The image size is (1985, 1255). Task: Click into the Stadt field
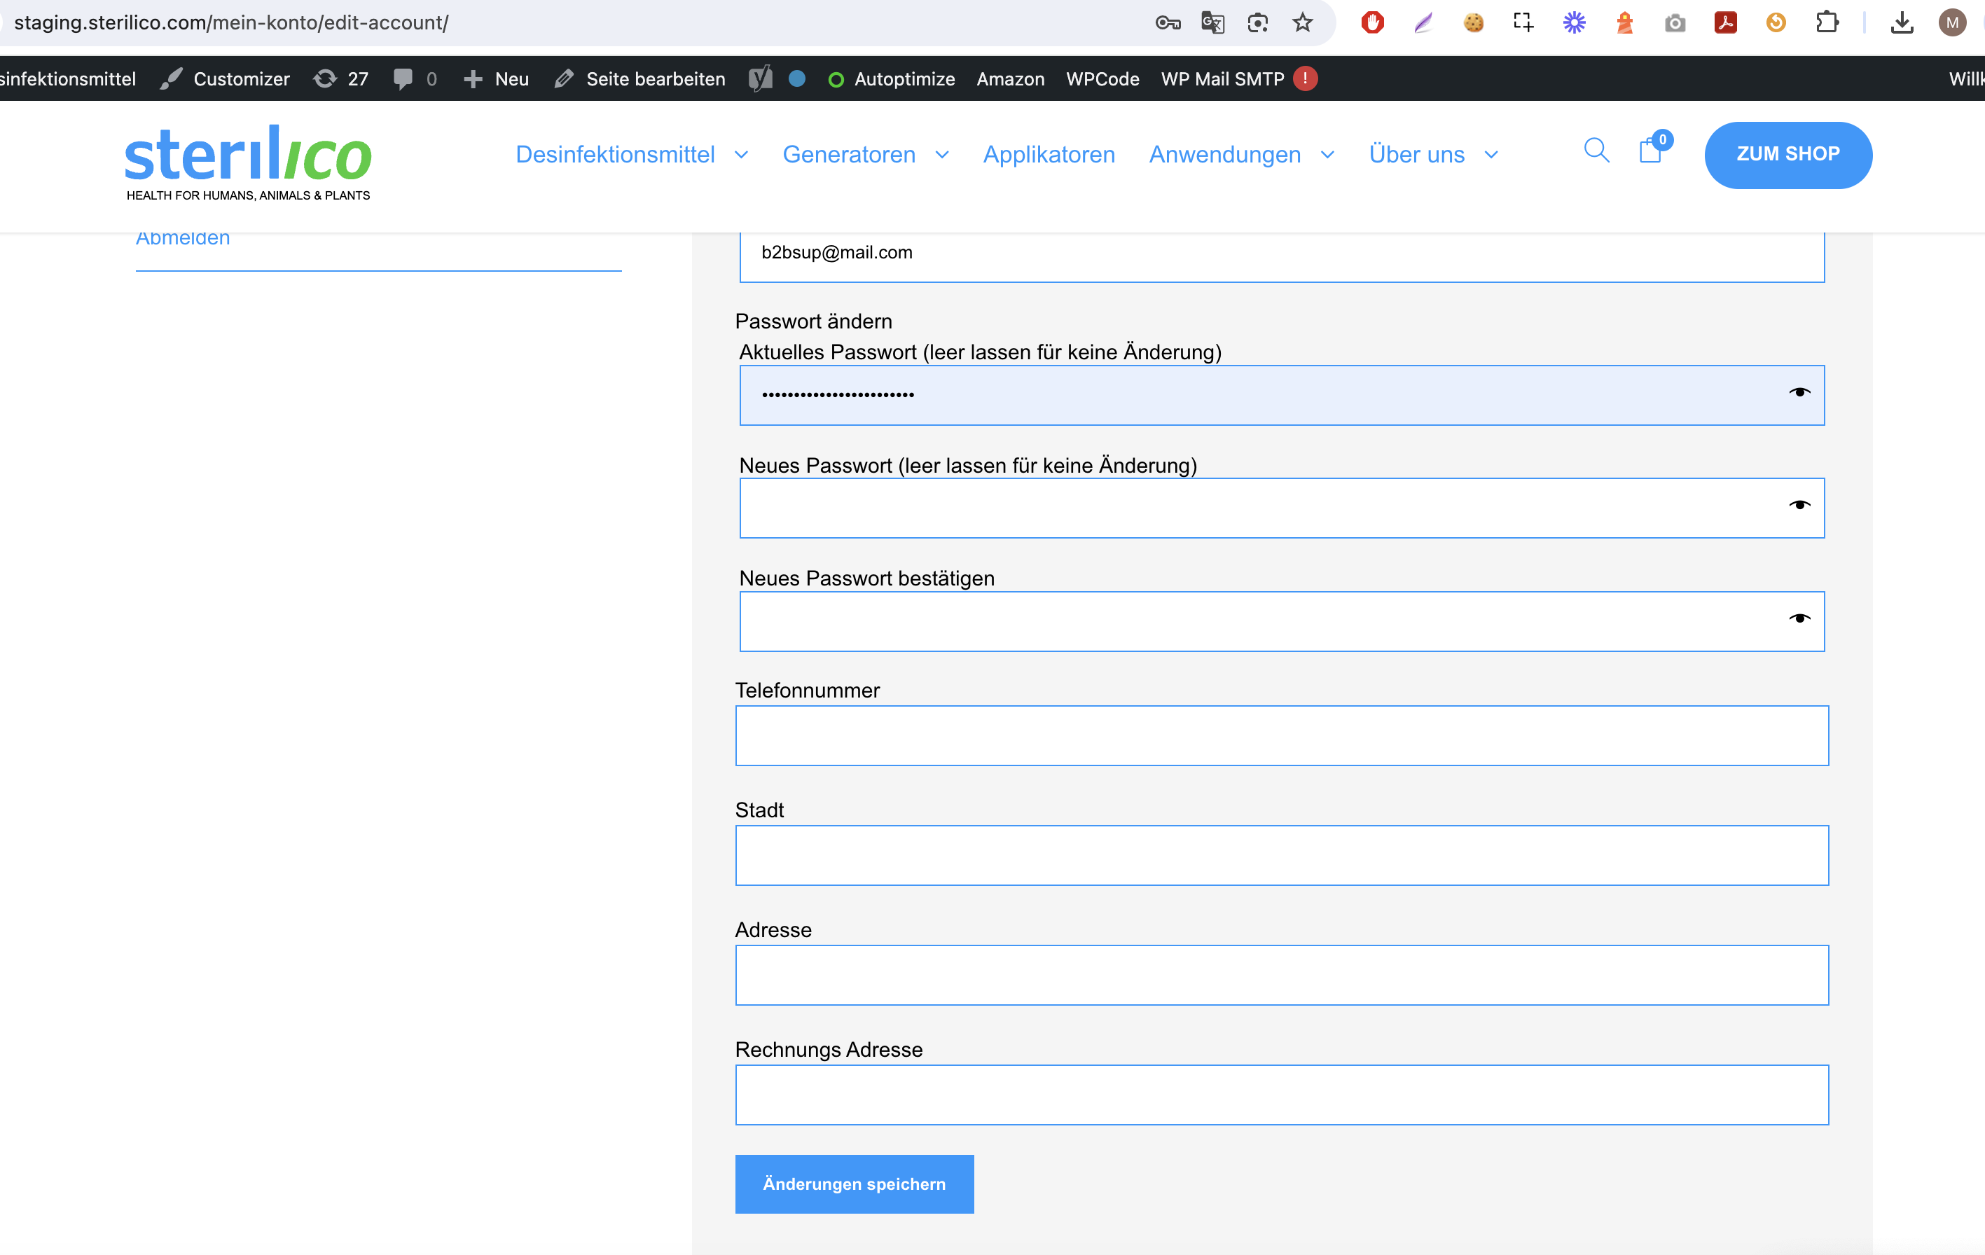[1282, 855]
